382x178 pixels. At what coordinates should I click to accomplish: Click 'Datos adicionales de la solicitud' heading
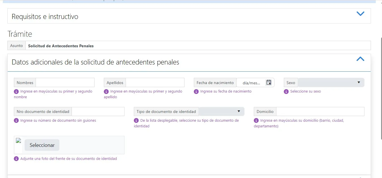point(95,62)
